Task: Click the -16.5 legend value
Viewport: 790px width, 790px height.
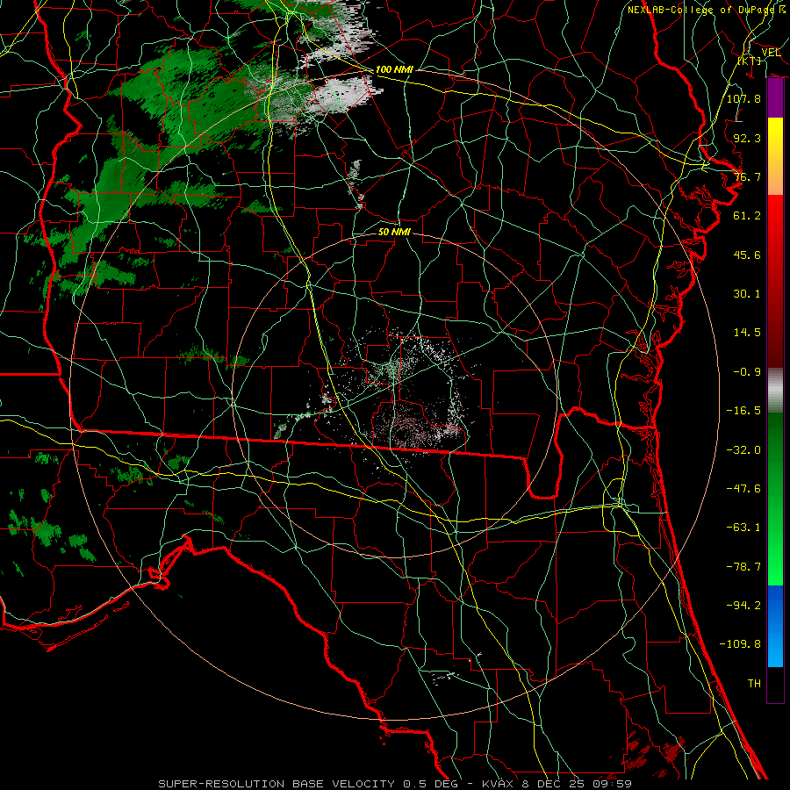Action: (x=743, y=411)
